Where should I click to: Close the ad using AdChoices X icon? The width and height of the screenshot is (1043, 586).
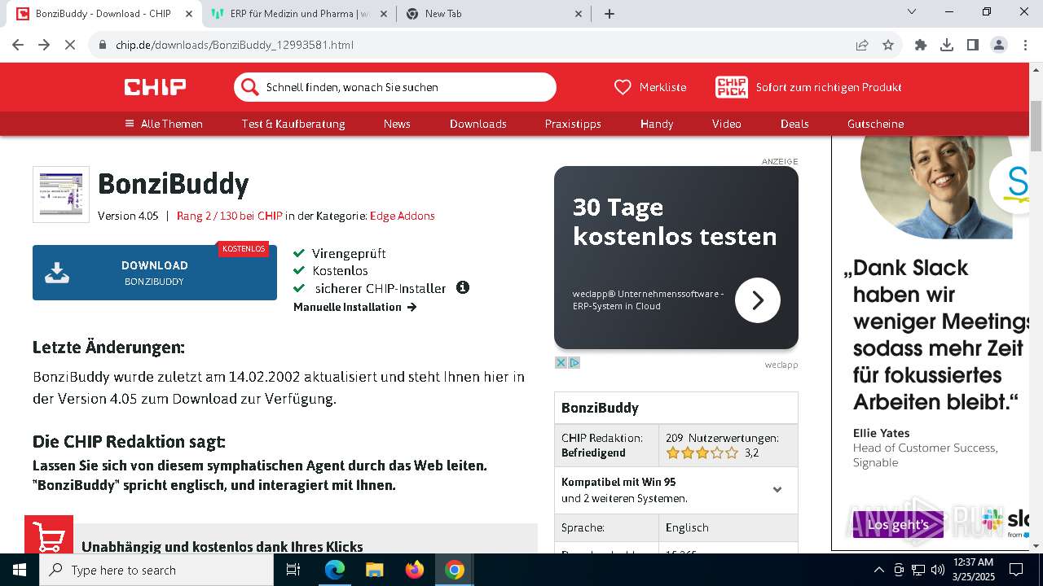click(x=561, y=363)
